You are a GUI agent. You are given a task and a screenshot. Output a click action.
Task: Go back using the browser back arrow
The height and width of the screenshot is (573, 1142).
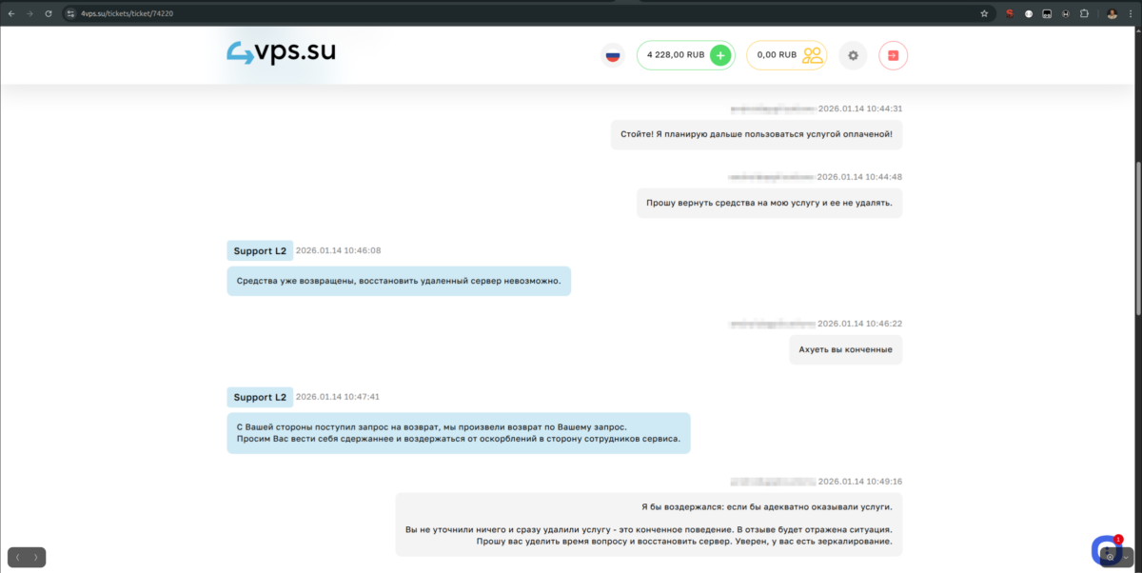click(10, 13)
